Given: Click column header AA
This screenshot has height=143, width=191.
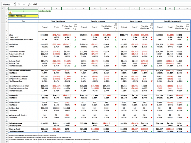Looking at the screenshot, I should click(x=159, y=8).
